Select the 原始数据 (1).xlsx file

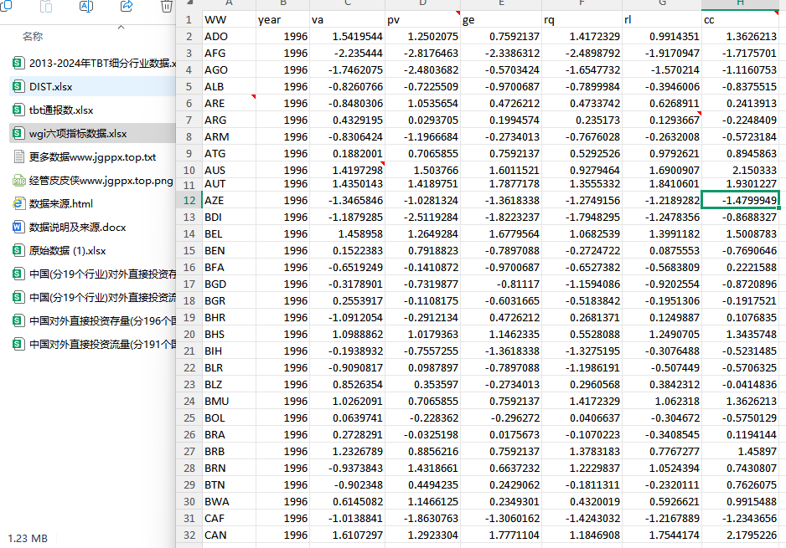pos(93,251)
